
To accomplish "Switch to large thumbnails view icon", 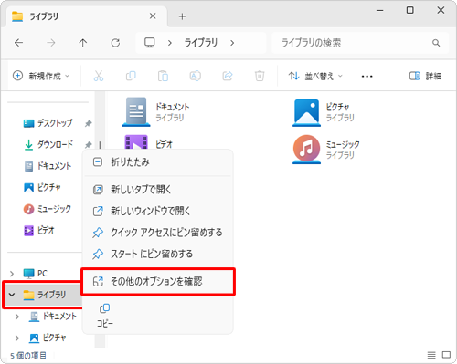I will pos(446,355).
